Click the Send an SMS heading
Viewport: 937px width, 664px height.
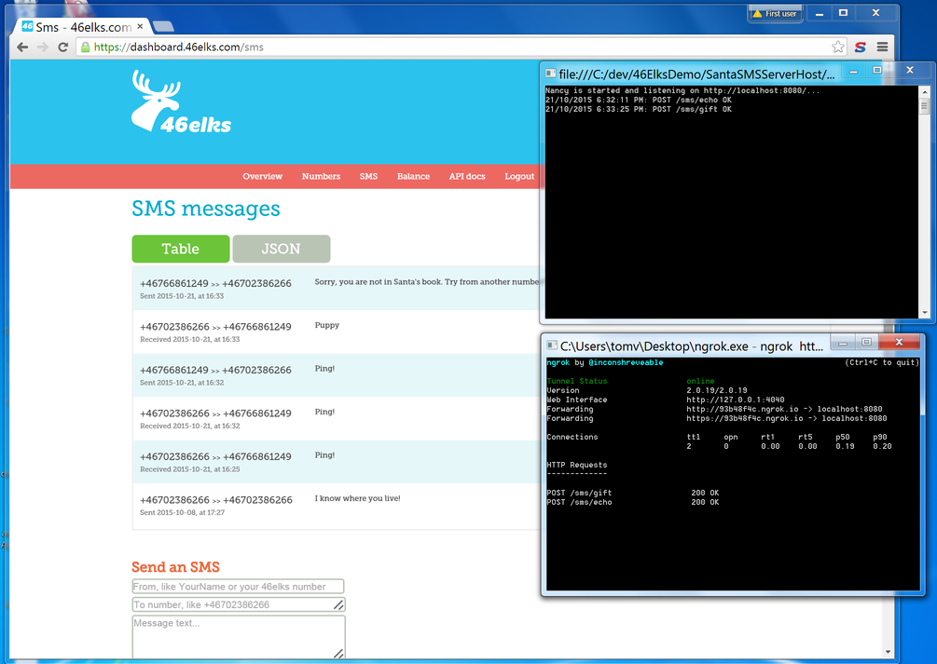point(175,566)
